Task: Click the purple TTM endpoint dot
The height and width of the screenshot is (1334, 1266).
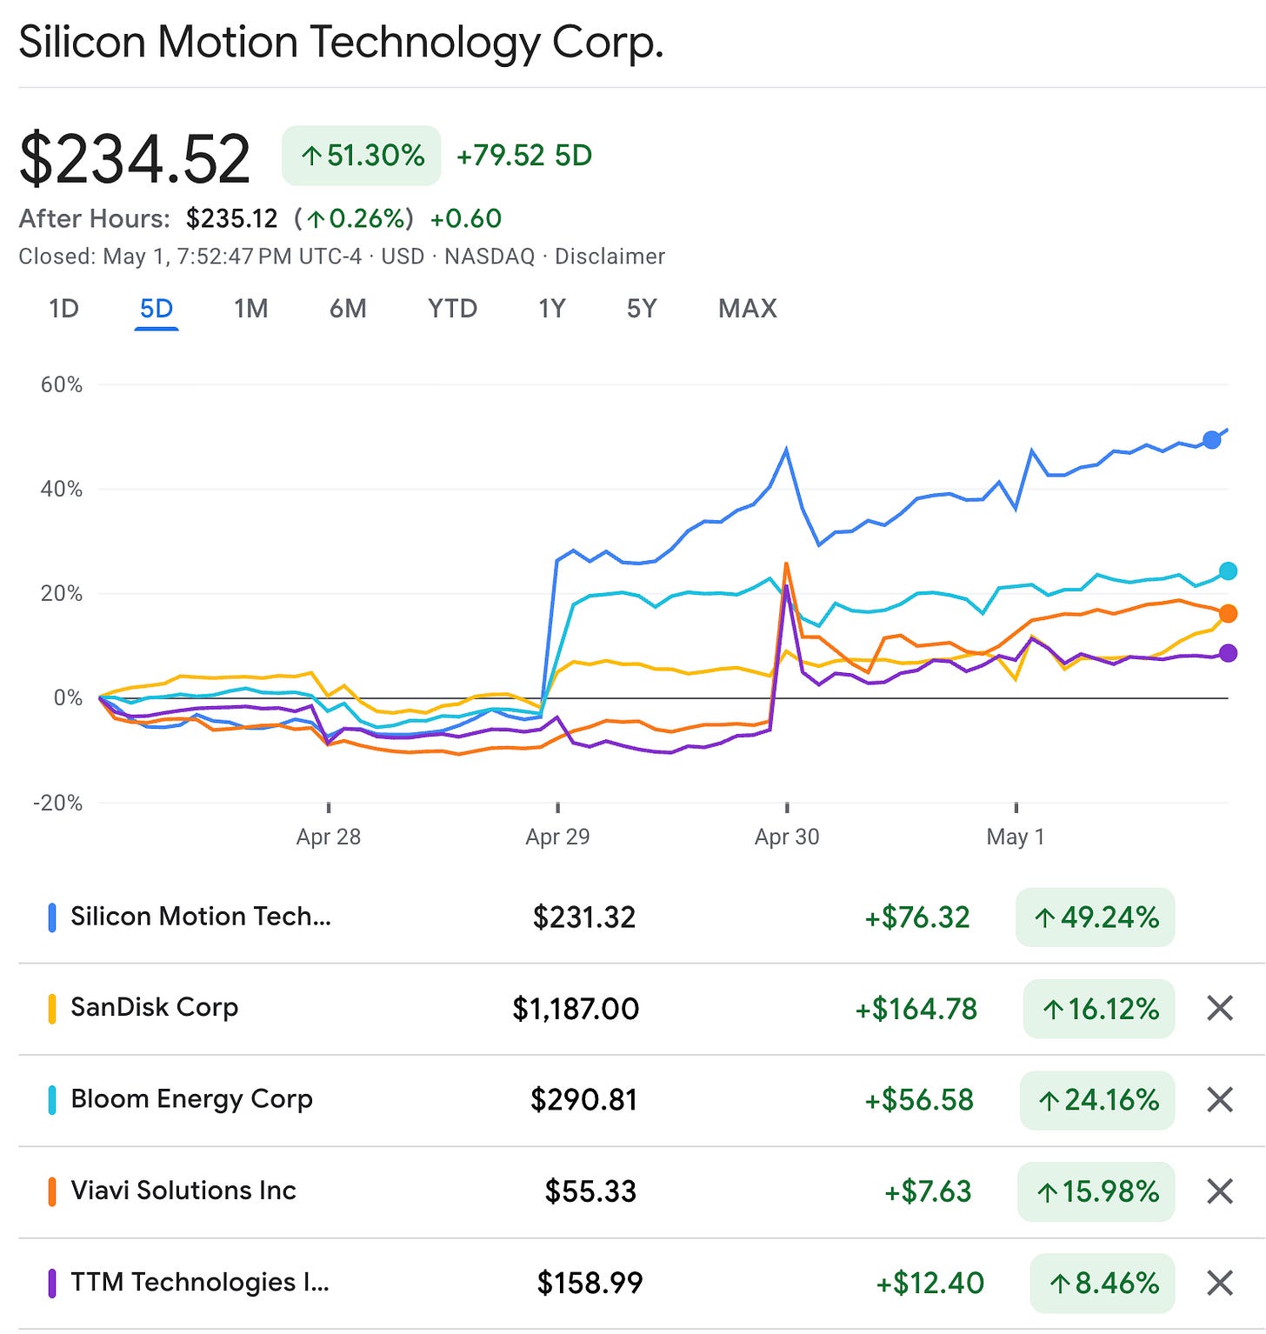Action: click(1228, 653)
